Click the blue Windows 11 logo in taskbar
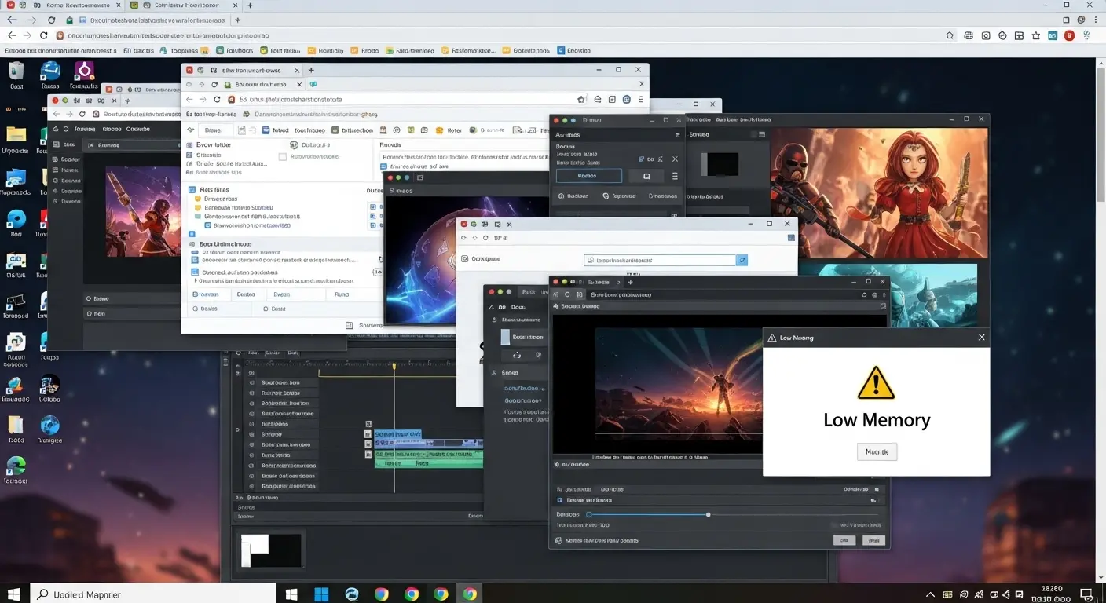The width and height of the screenshot is (1106, 603). pyautogui.click(x=321, y=594)
